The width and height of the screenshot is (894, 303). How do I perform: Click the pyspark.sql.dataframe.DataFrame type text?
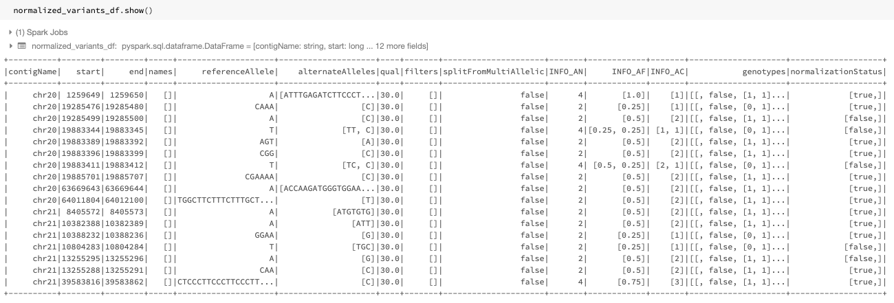tap(186, 46)
